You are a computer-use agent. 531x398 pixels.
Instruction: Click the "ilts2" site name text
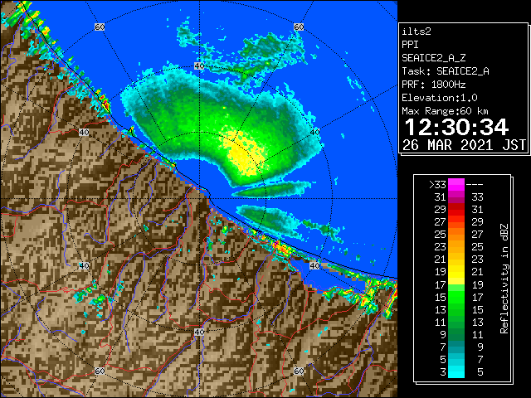tap(417, 32)
